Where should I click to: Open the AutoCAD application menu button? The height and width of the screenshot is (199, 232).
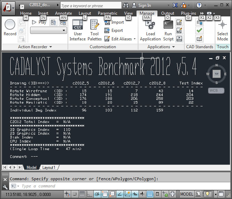8,8
